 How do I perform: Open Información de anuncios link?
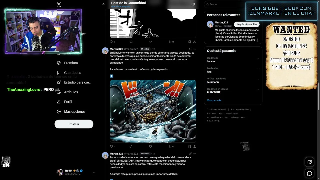tap(217, 117)
